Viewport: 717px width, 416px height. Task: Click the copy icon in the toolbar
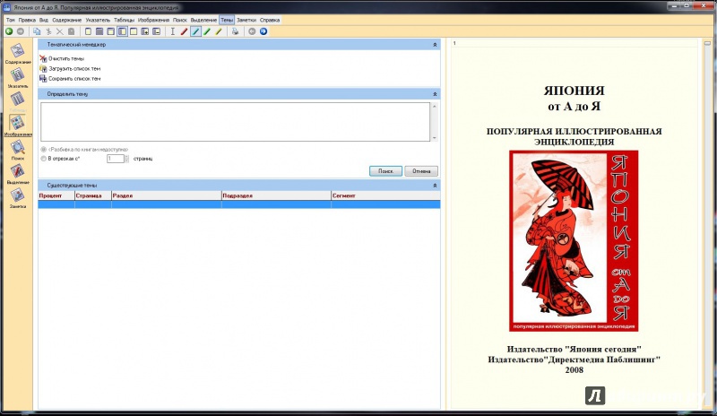tap(37, 31)
